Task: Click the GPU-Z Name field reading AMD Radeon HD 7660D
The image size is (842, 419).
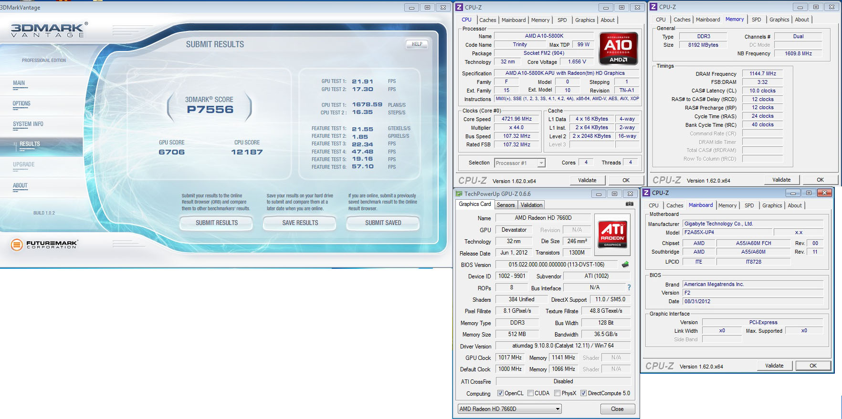Action: [543, 218]
